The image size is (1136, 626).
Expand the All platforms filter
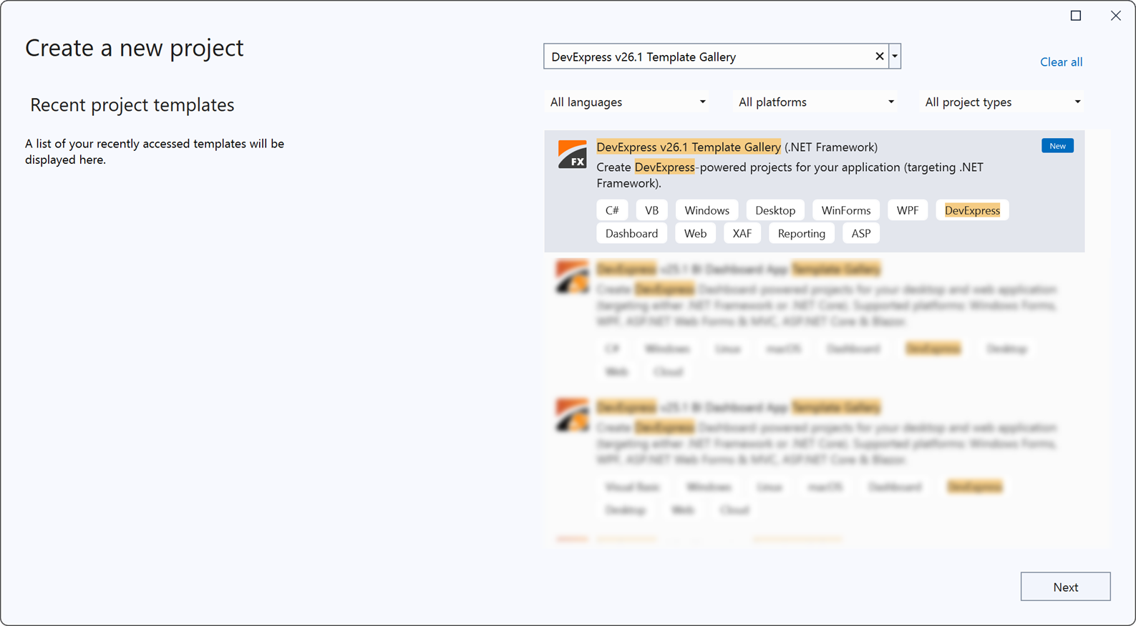816,102
